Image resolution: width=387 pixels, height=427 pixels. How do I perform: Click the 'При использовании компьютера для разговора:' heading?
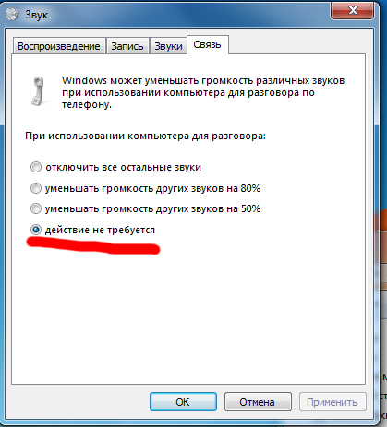point(145,136)
